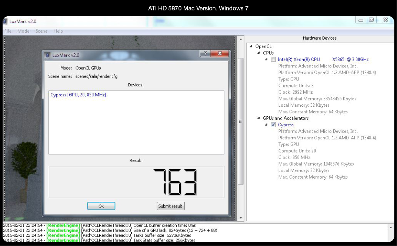The width and height of the screenshot is (397, 246).
Task: Click the render view scrollbar up arrow
Action: coord(240,39)
